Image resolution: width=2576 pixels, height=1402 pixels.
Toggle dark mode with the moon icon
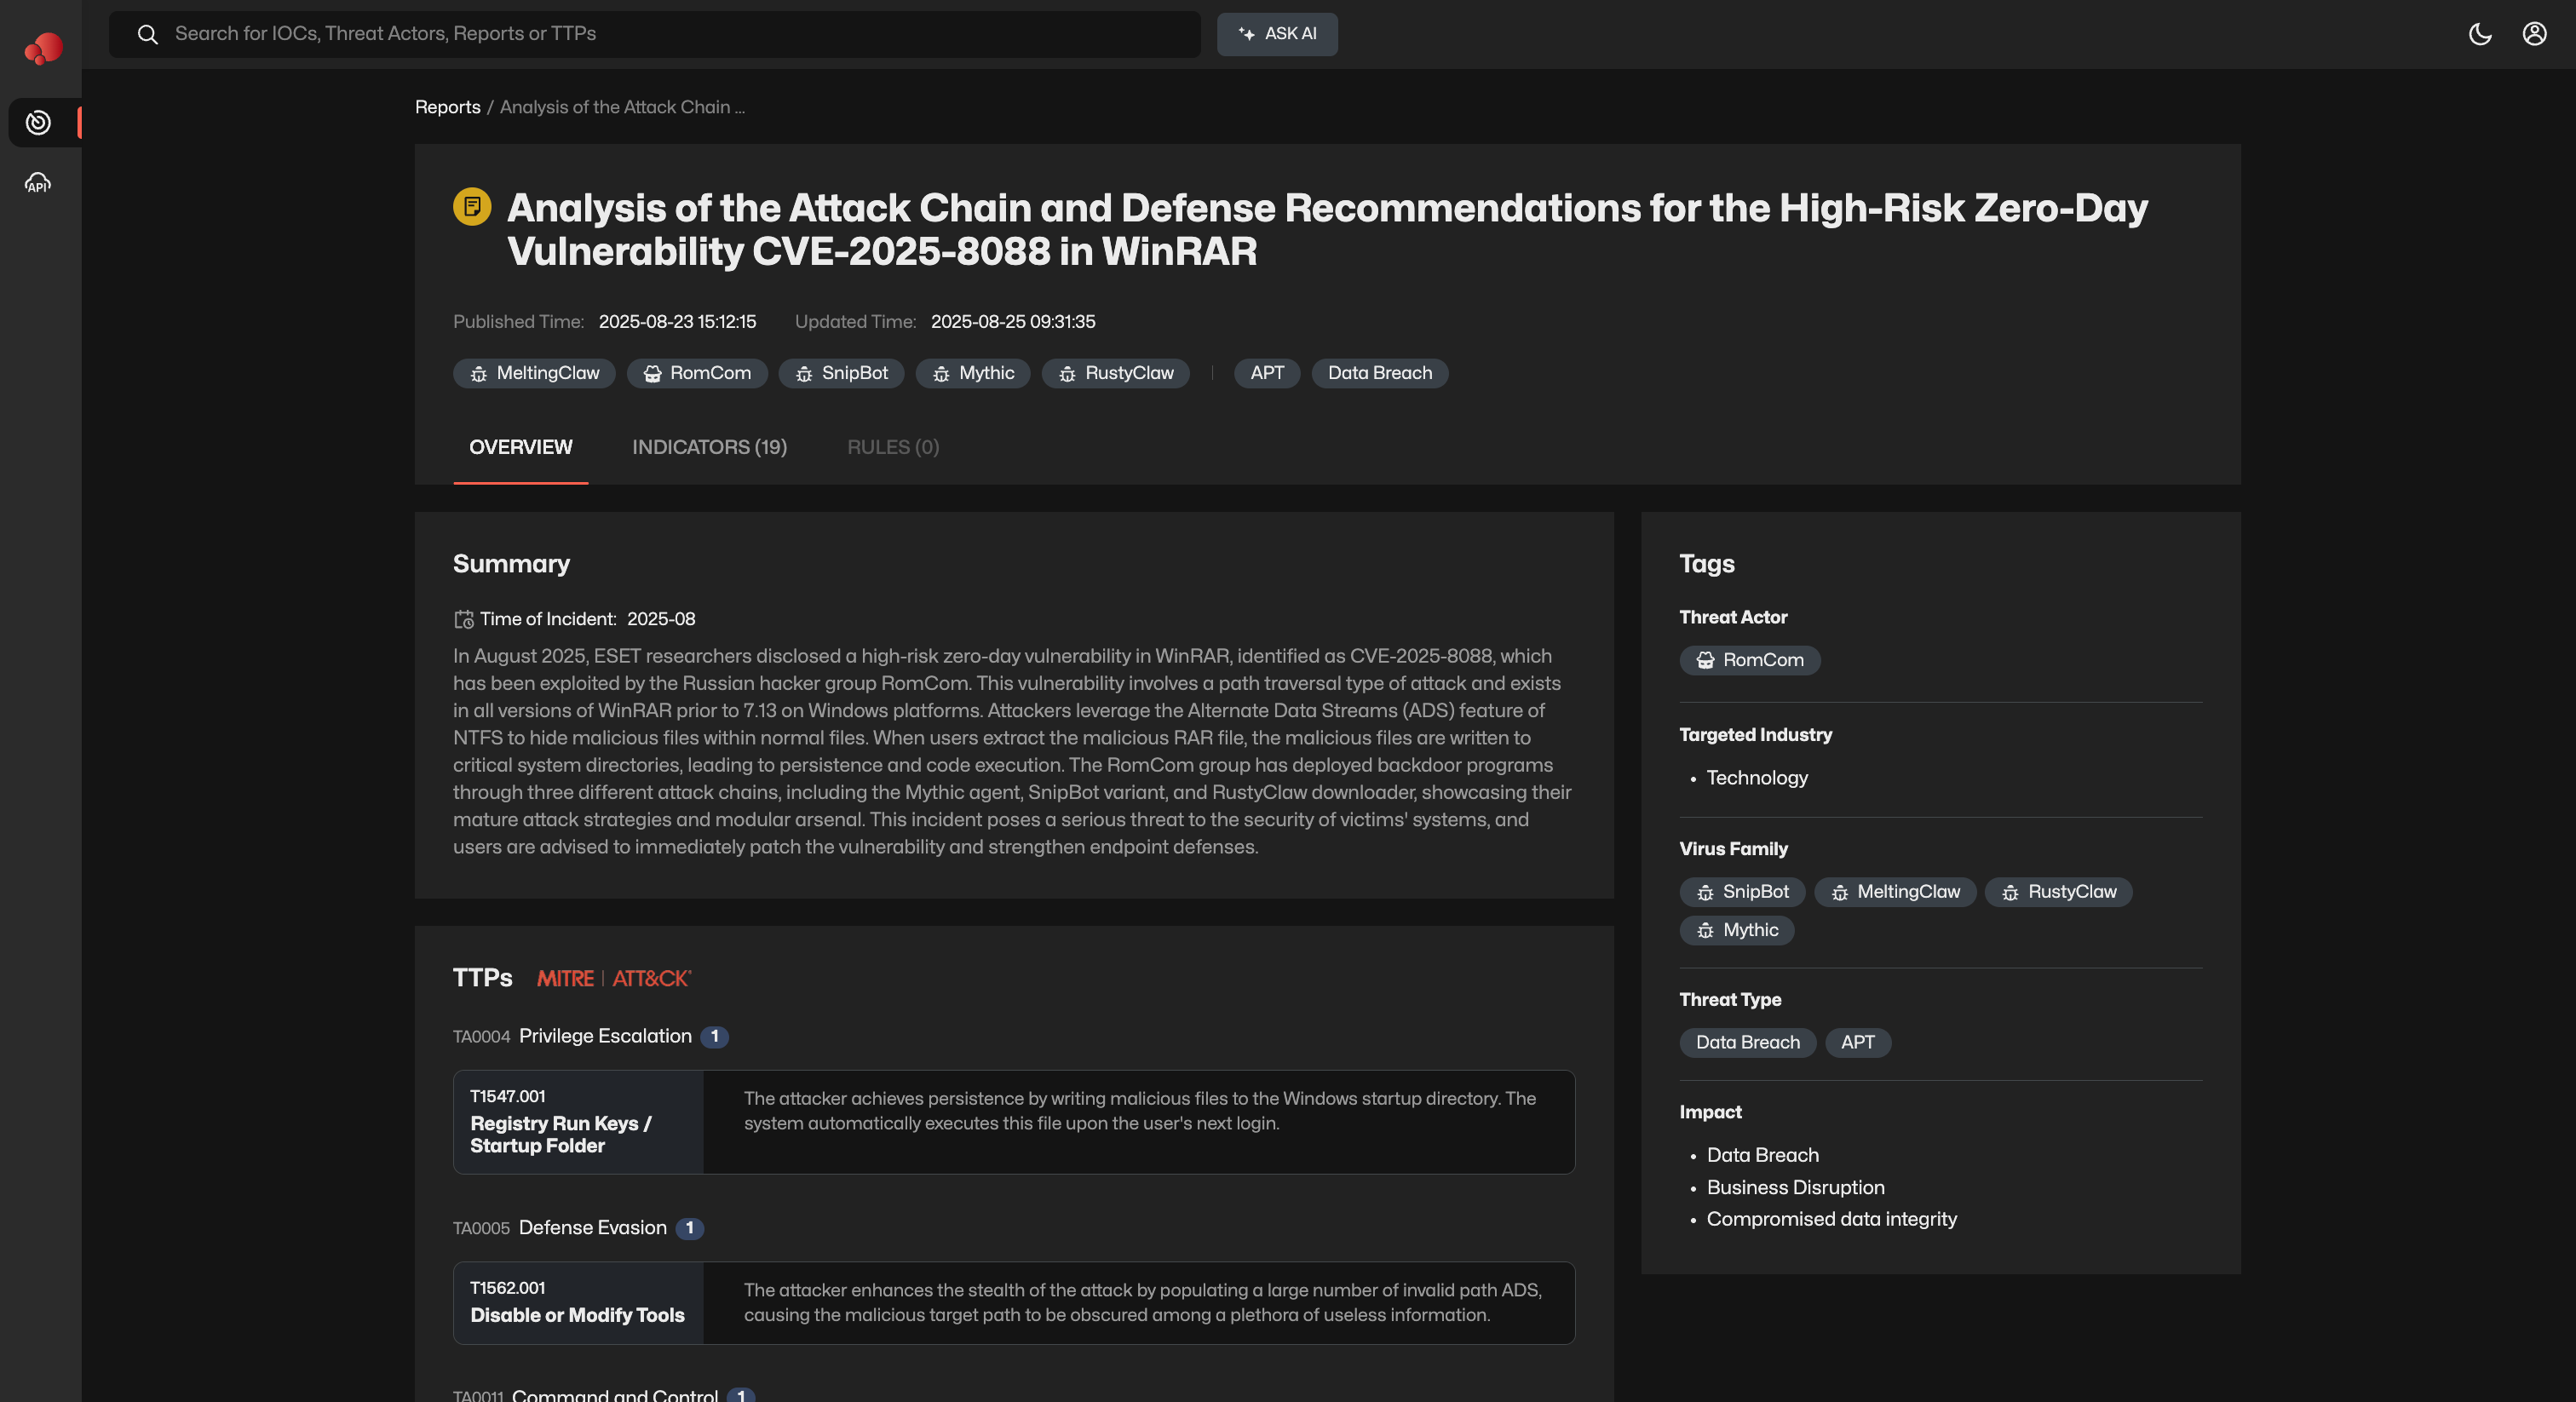click(2479, 34)
